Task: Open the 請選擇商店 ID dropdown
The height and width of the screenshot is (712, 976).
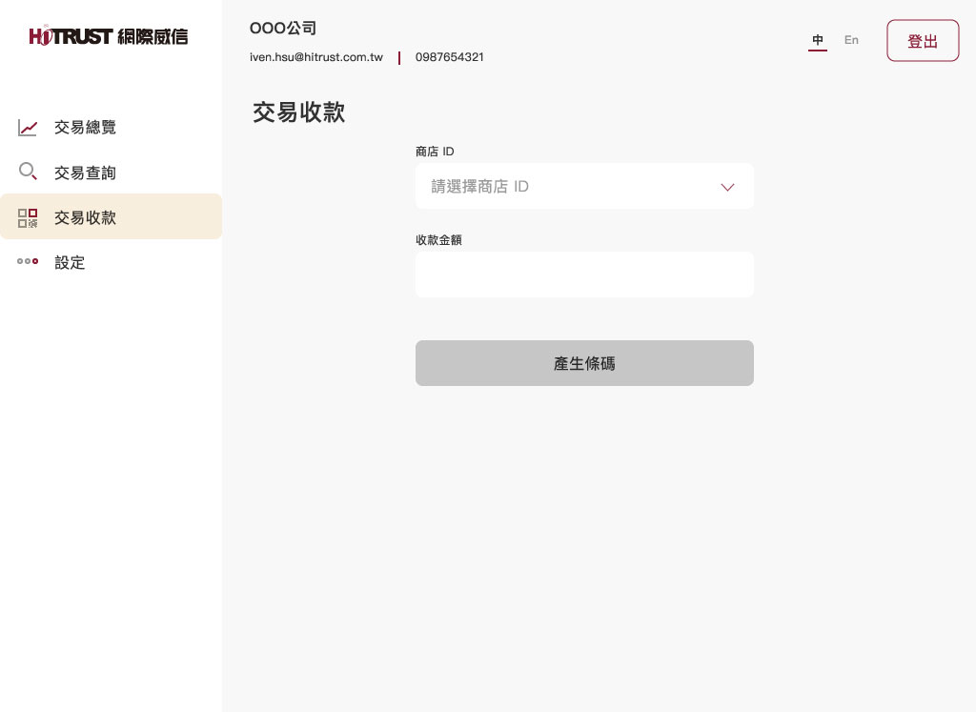Action: (x=572, y=187)
